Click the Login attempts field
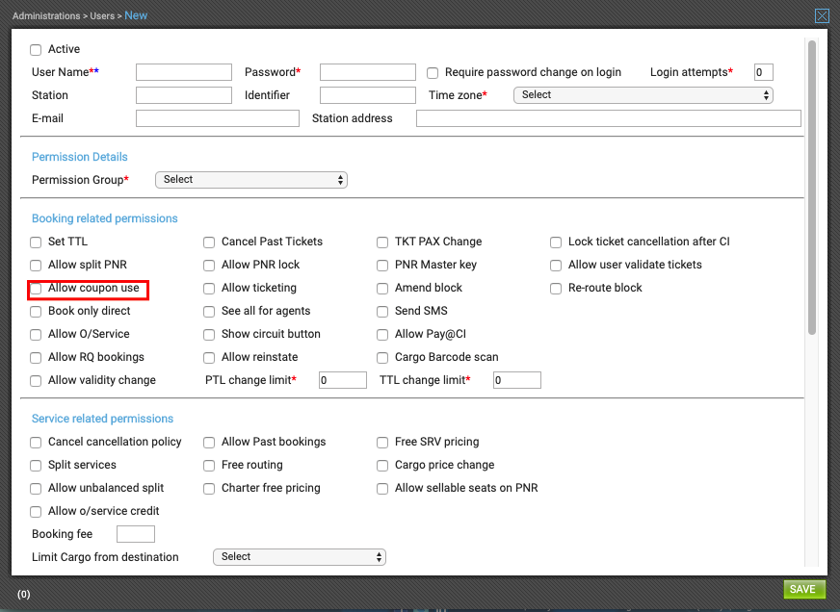The width and height of the screenshot is (840, 612). coord(763,72)
